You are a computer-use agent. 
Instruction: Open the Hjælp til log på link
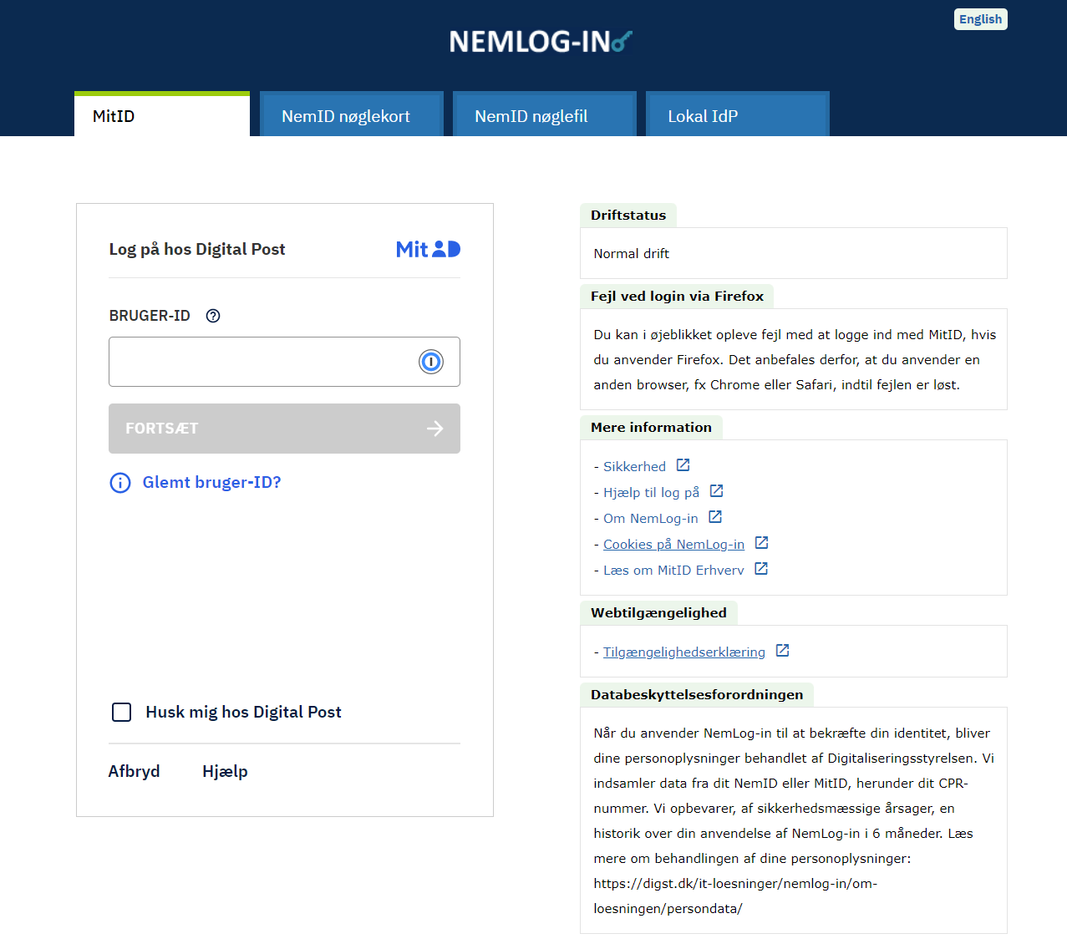652,492
